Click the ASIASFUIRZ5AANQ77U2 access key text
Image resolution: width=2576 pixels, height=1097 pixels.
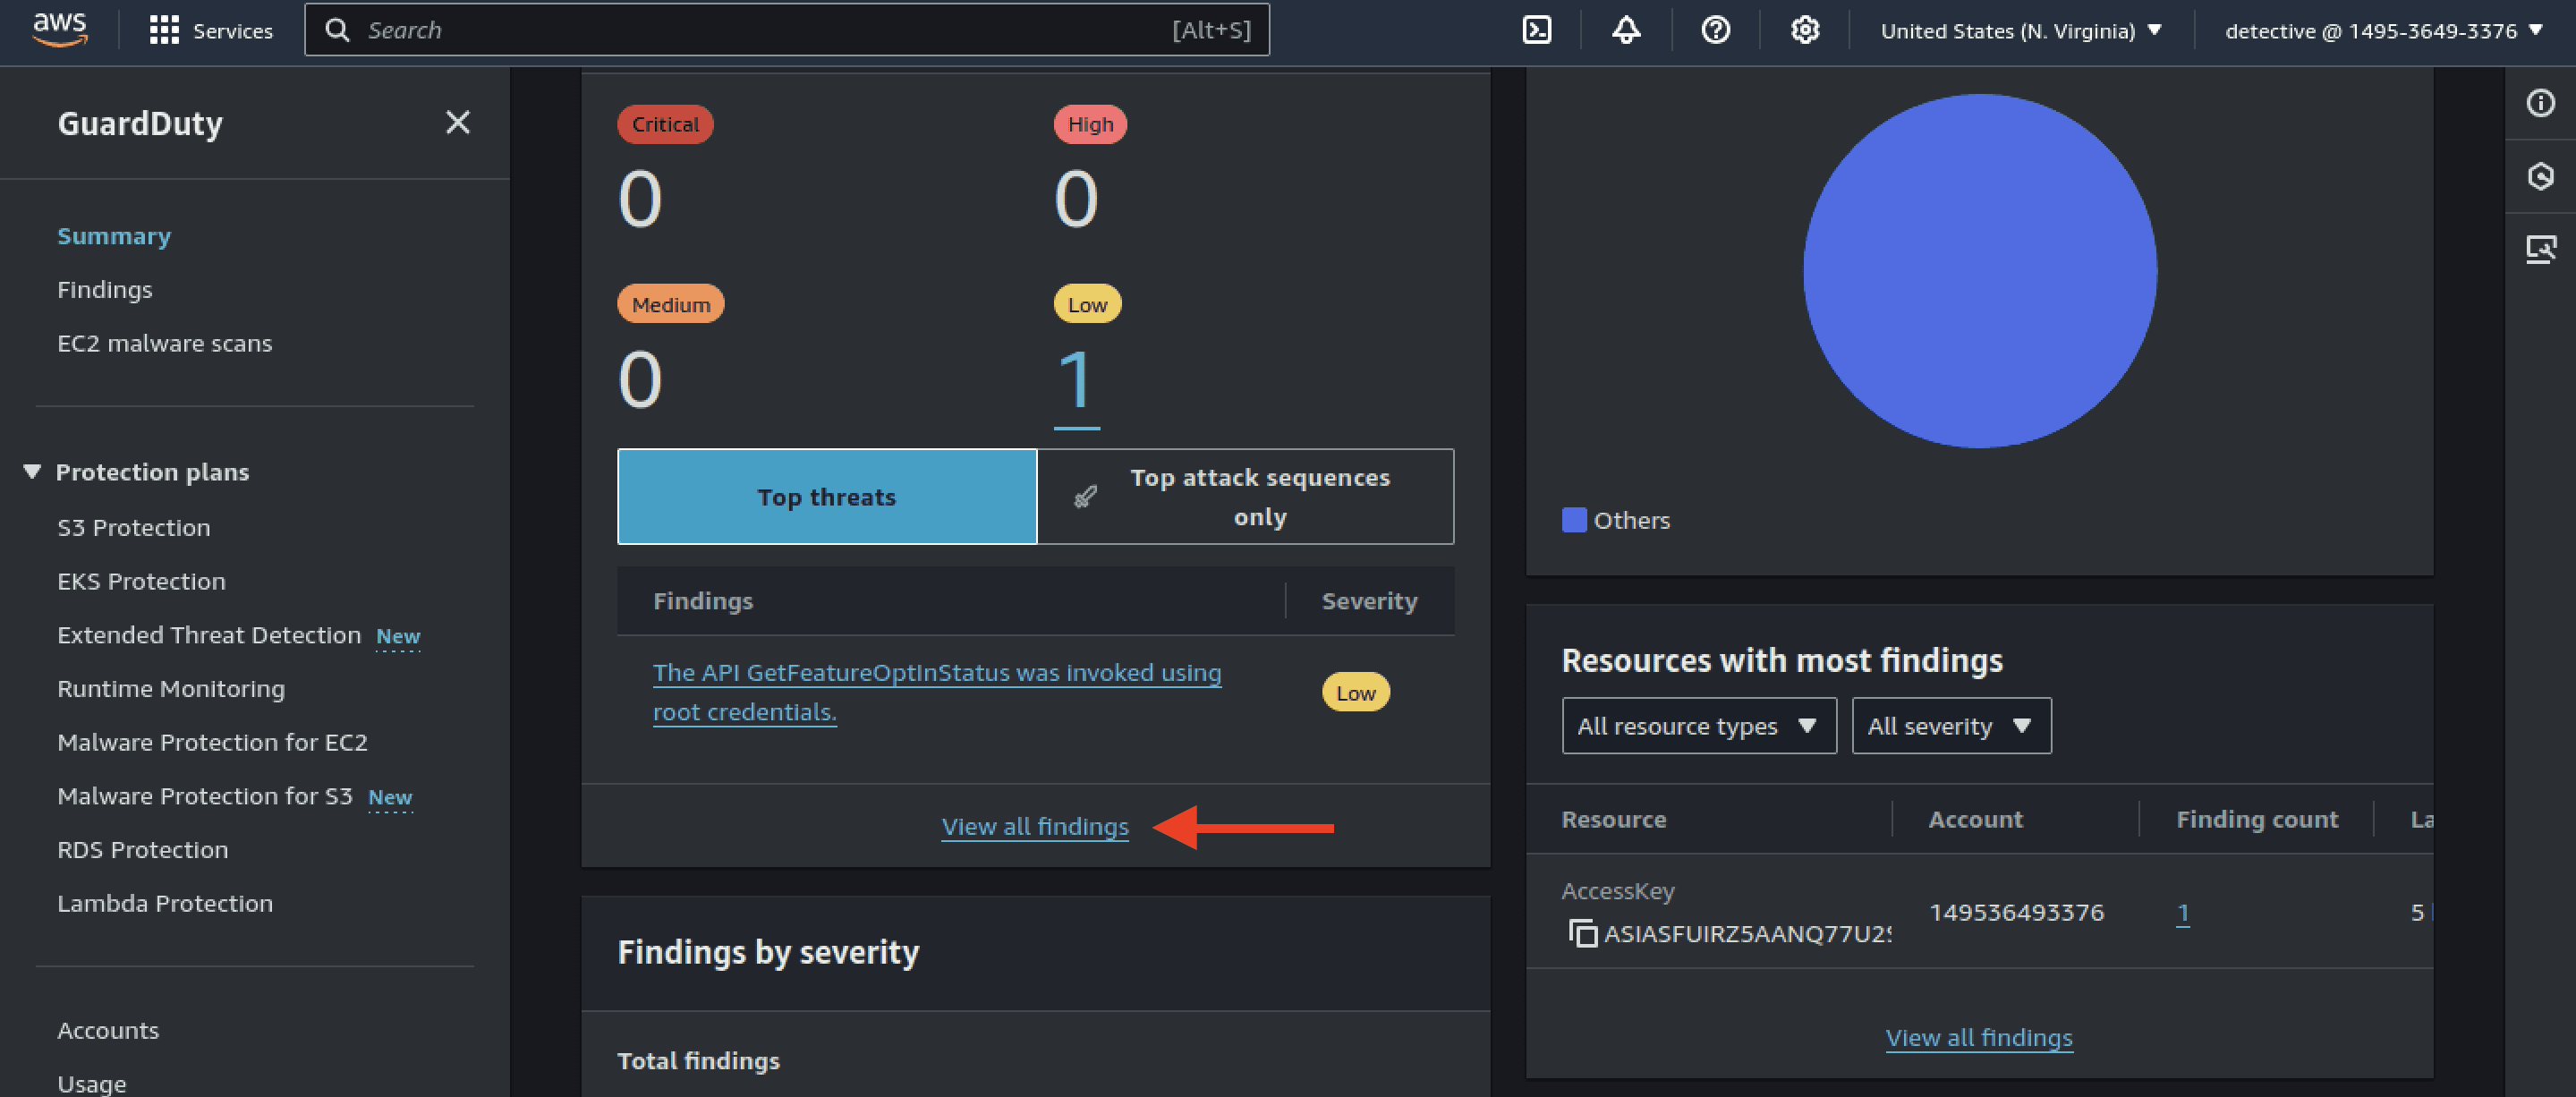coord(1747,933)
